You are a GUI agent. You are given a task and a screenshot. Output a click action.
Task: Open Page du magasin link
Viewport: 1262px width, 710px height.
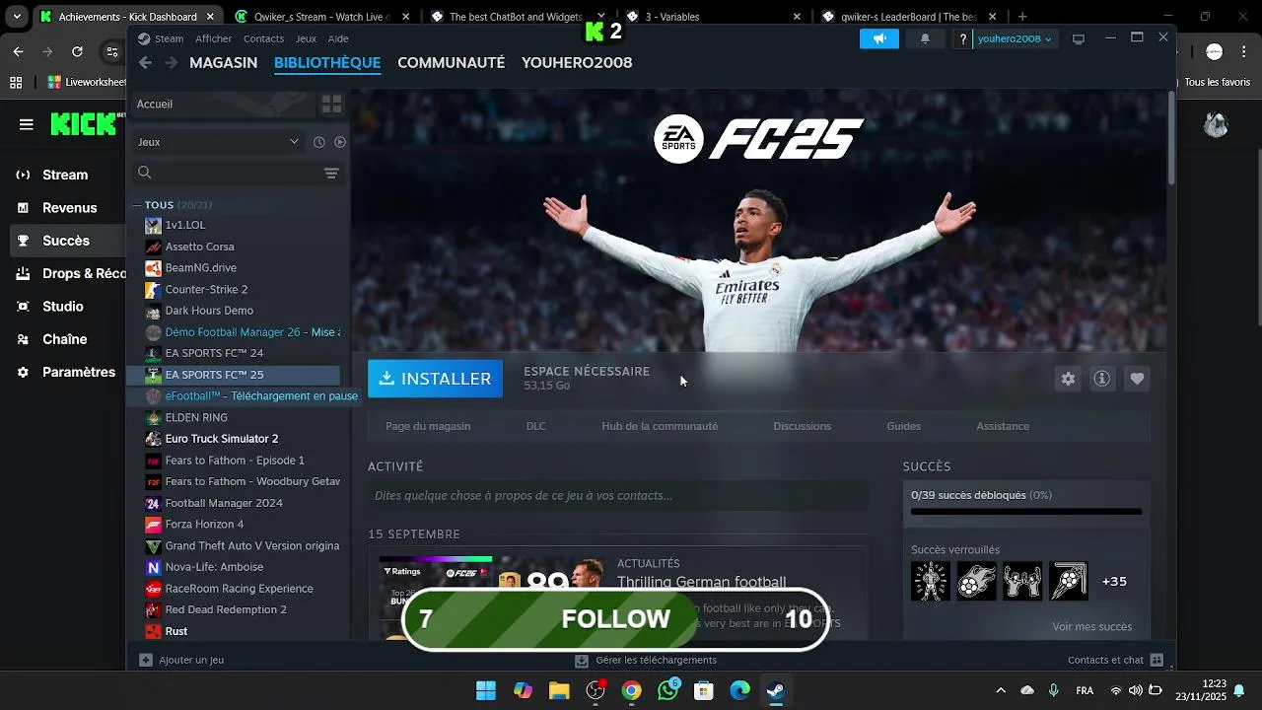pyautogui.click(x=428, y=426)
